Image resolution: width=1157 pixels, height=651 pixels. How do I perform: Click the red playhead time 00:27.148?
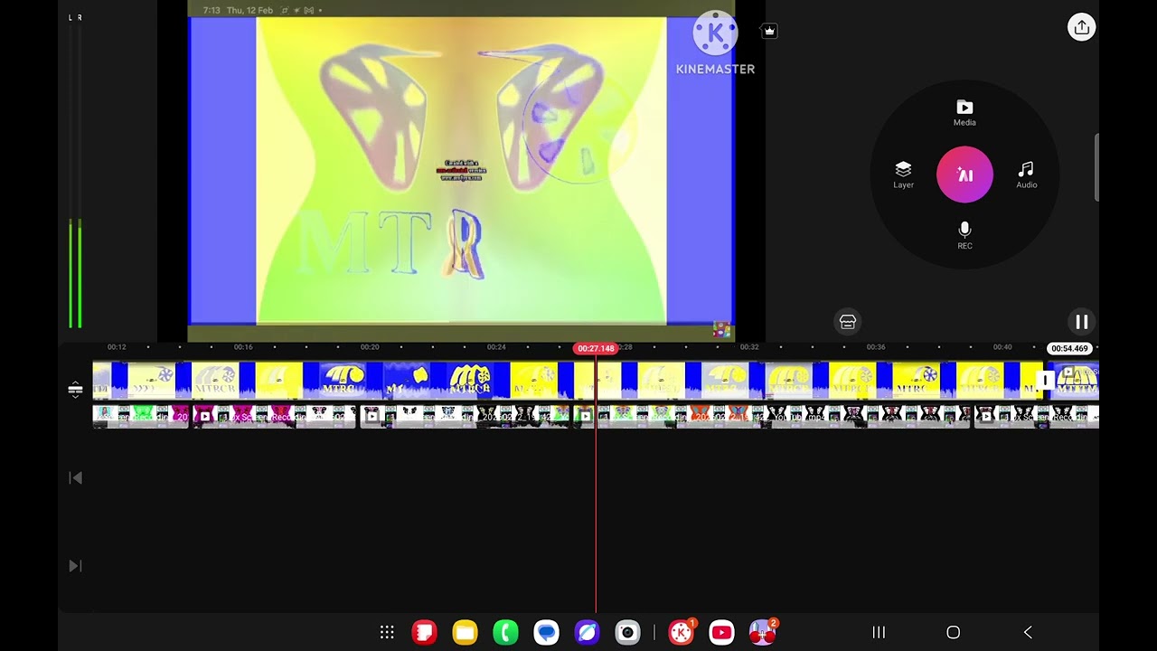(596, 348)
